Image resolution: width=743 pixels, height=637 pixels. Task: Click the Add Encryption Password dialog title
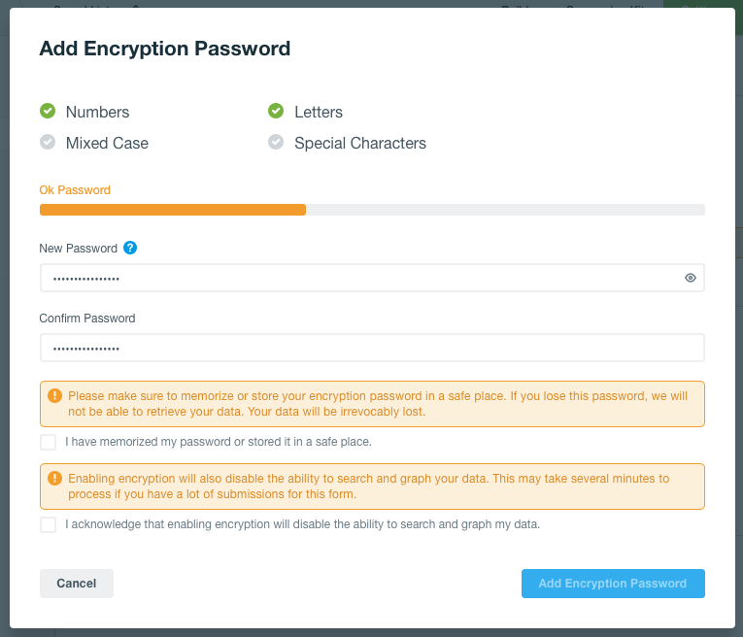[x=165, y=49]
